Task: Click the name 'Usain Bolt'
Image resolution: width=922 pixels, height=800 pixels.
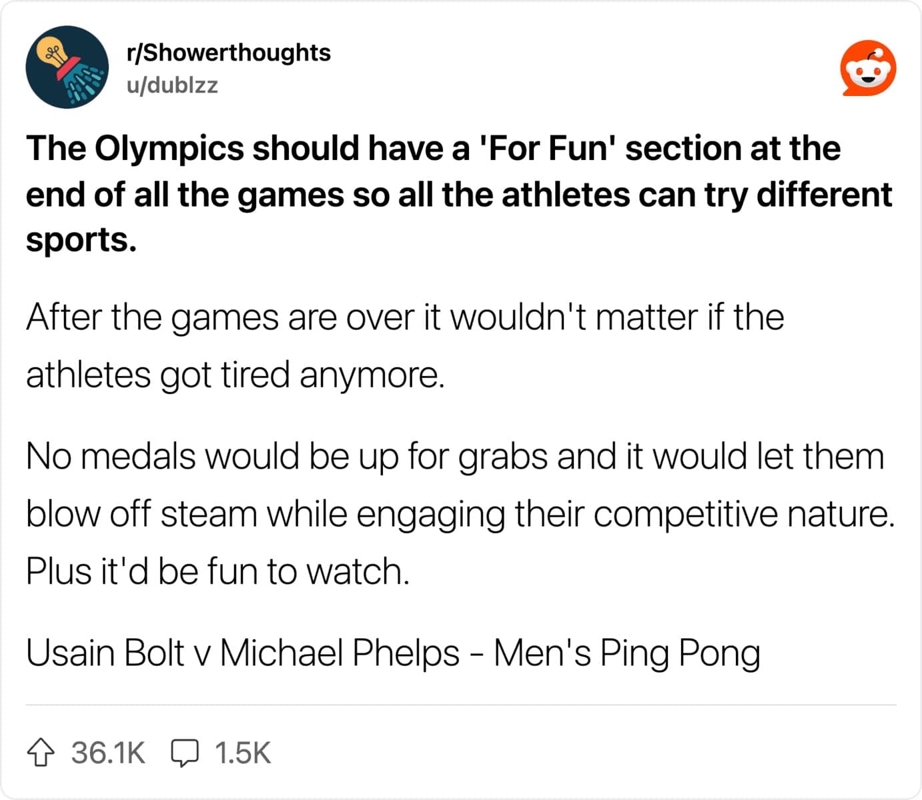Action: (105, 653)
